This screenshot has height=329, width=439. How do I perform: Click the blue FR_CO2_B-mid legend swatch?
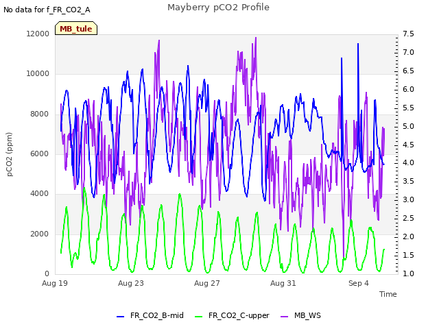pos(120,317)
